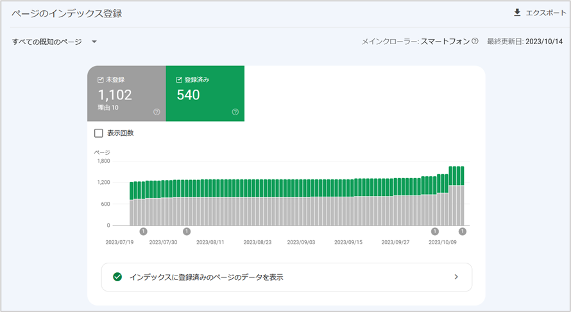
Task: Click annotation marker below 2023/07/30 area
Action: tap(187, 231)
